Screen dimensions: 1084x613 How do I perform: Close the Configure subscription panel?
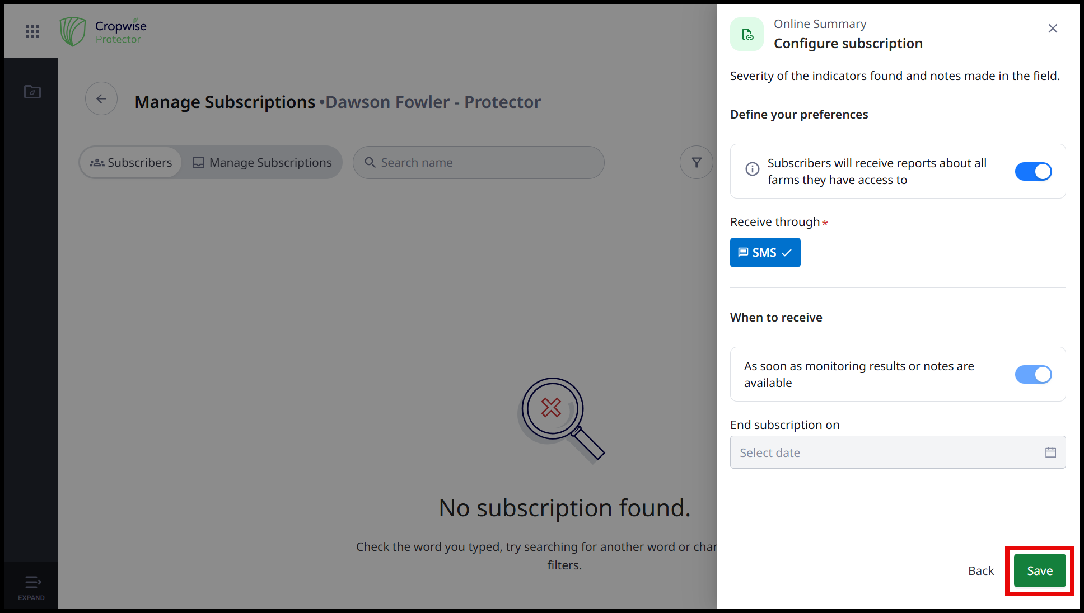coord(1053,29)
